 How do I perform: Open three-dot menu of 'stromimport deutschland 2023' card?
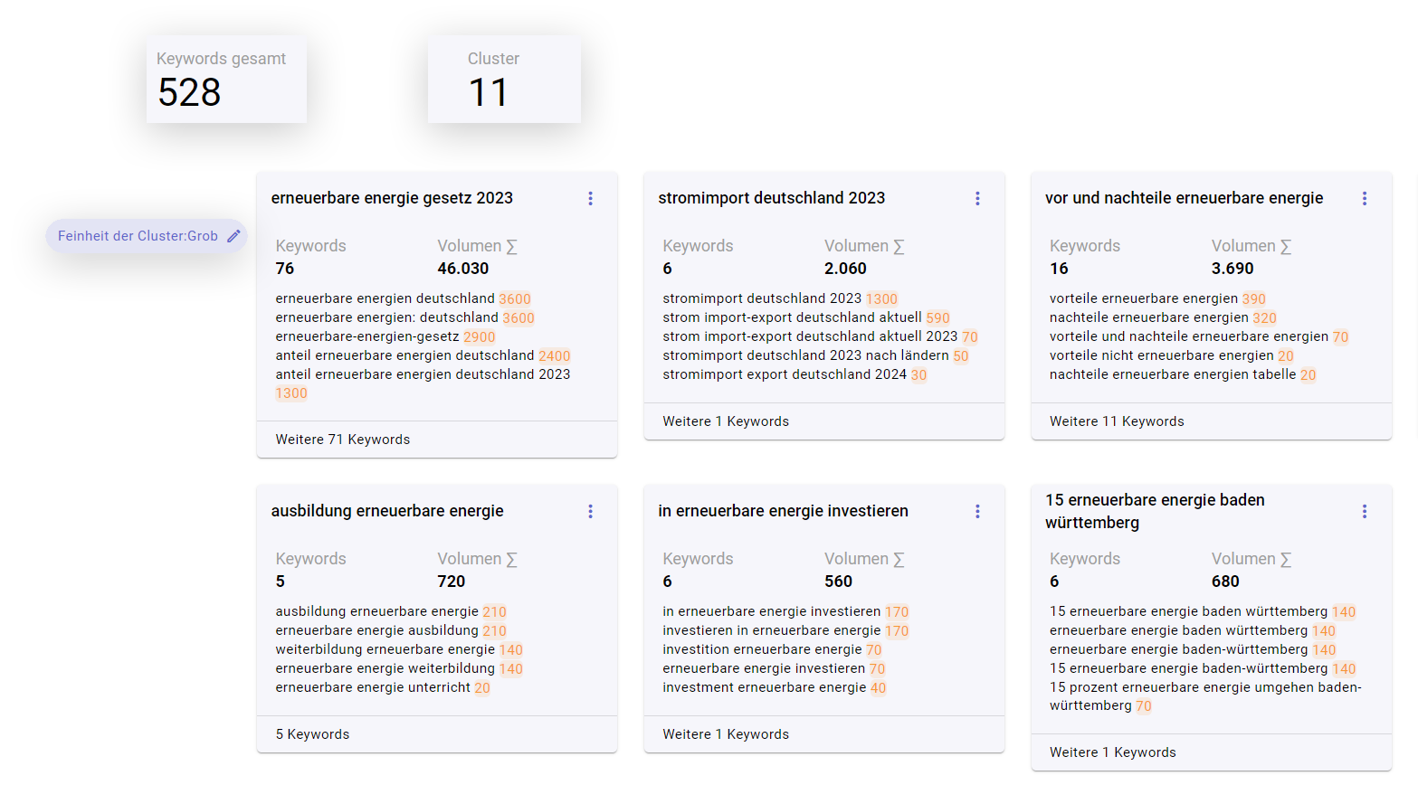point(977,198)
